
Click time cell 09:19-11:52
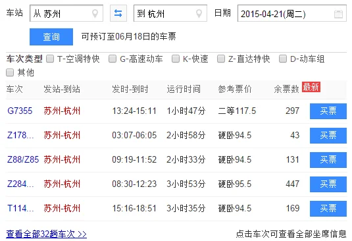coord(134,160)
